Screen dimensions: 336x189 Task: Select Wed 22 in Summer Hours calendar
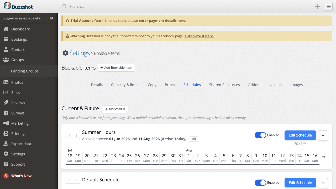coord(105,158)
